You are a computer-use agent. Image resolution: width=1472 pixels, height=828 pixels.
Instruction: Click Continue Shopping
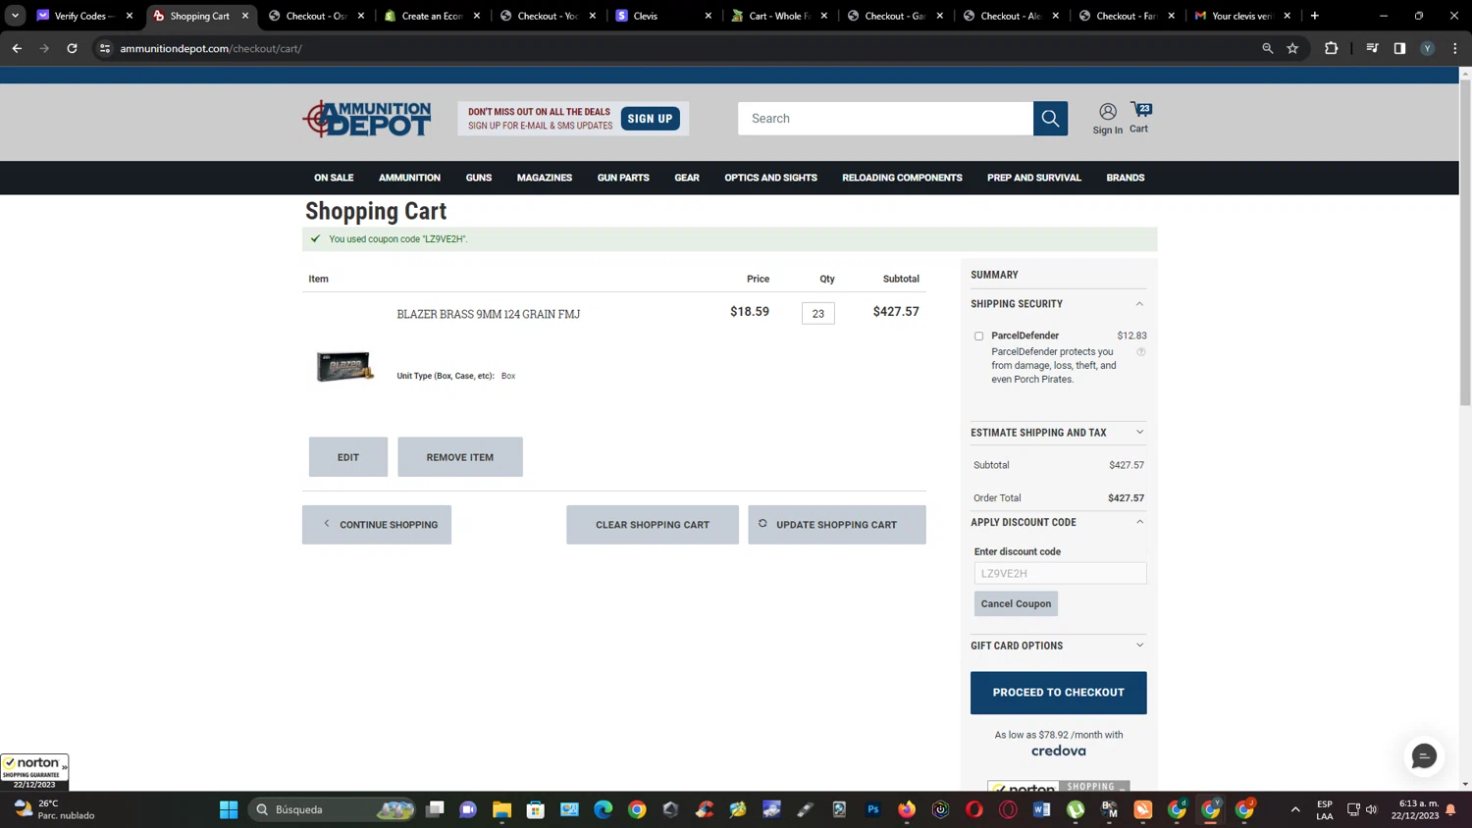377,525
